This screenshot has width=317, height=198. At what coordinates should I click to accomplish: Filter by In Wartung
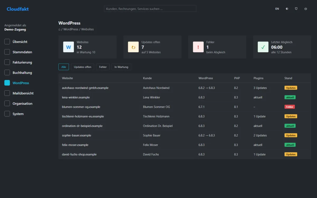tap(121, 67)
